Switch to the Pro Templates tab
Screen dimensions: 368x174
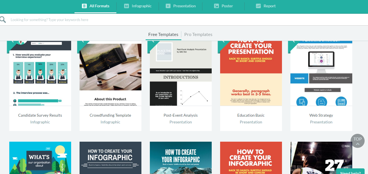tap(198, 35)
